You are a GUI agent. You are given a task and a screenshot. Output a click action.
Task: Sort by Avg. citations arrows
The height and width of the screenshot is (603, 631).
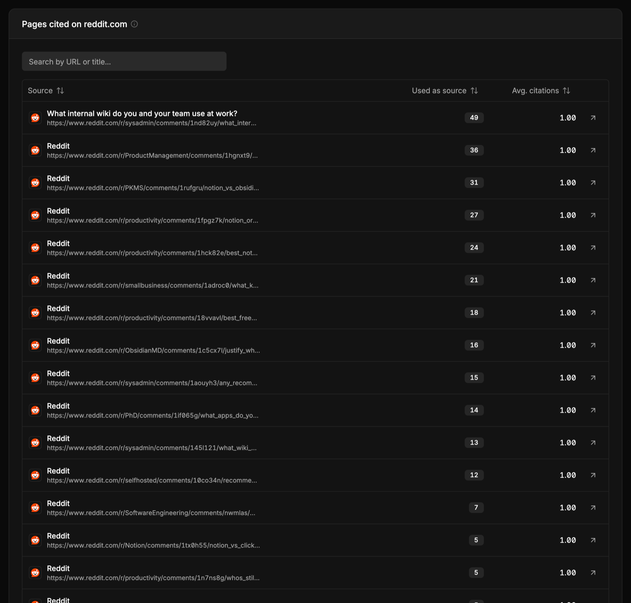[x=566, y=91]
